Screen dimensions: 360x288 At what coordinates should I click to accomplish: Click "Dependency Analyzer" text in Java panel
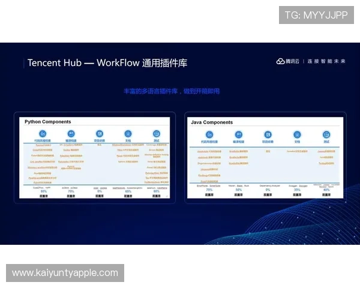click(270, 186)
